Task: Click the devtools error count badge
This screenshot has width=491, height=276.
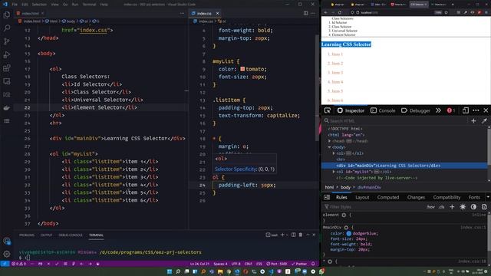Action: tap(451, 110)
